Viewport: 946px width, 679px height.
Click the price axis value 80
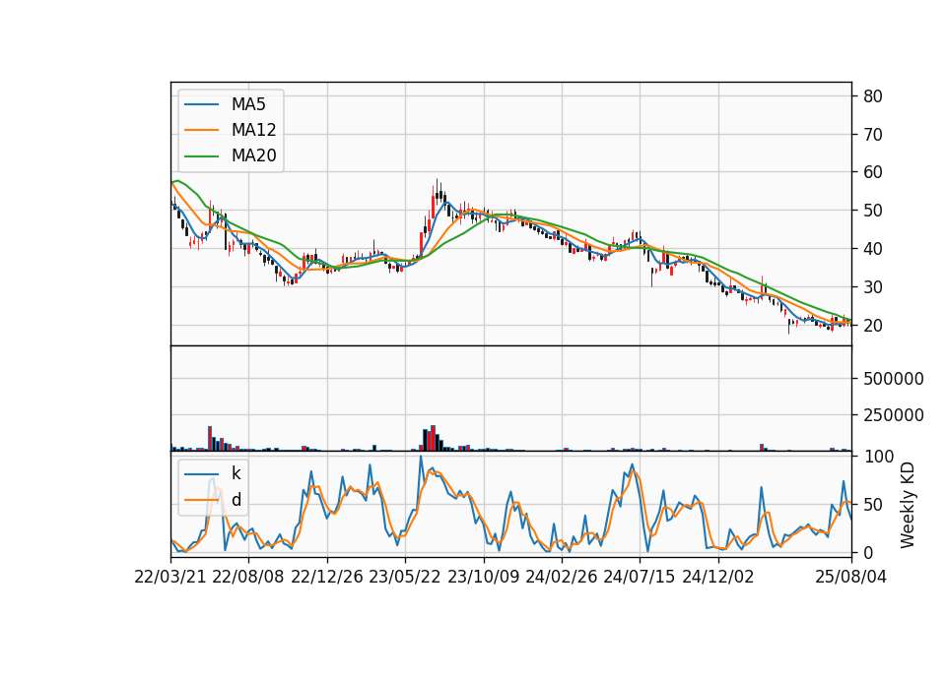point(873,96)
